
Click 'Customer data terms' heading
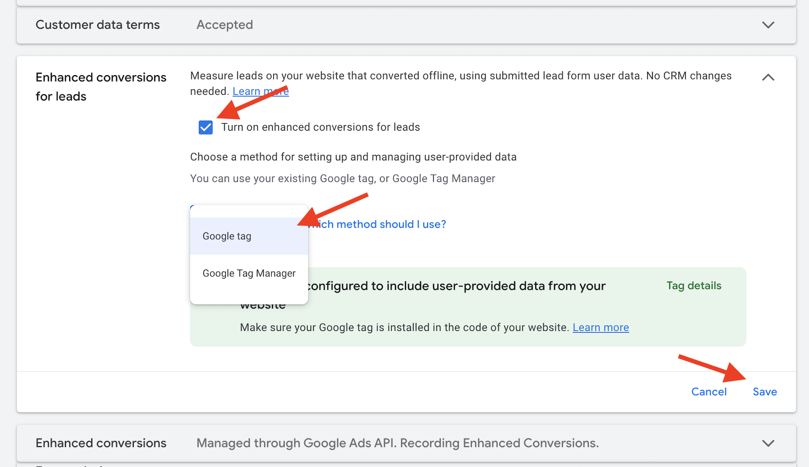[98, 25]
